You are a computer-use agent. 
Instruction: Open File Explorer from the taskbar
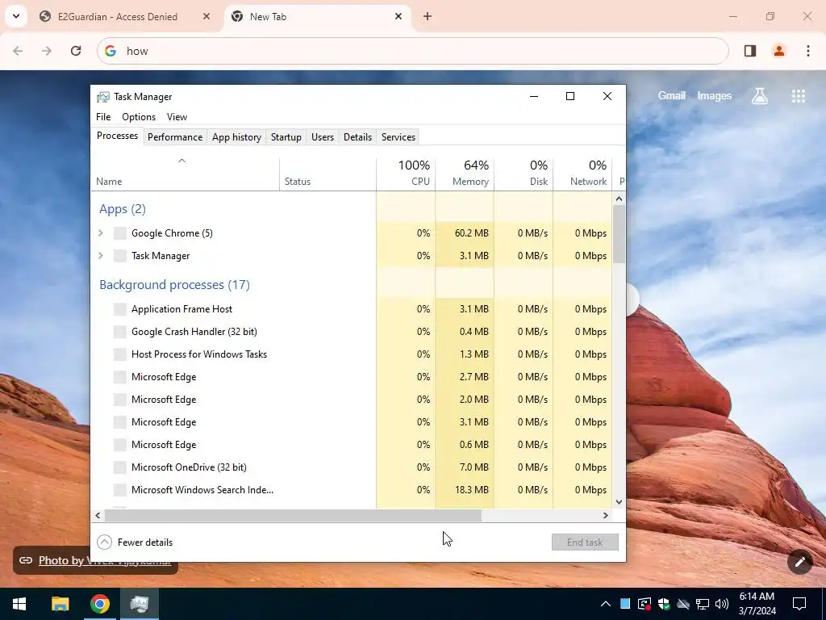(x=60, y=604)
